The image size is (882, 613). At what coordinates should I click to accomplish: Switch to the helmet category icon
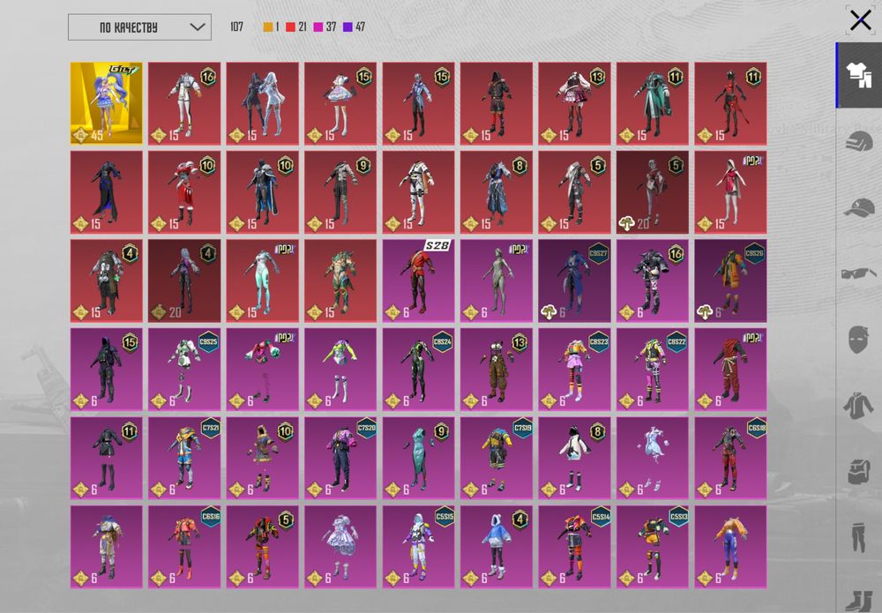click(858, 141)
